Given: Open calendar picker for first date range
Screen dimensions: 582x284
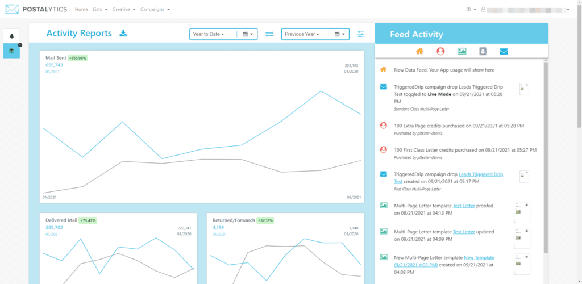Looking at the screenshot, I should pos(248,34).
